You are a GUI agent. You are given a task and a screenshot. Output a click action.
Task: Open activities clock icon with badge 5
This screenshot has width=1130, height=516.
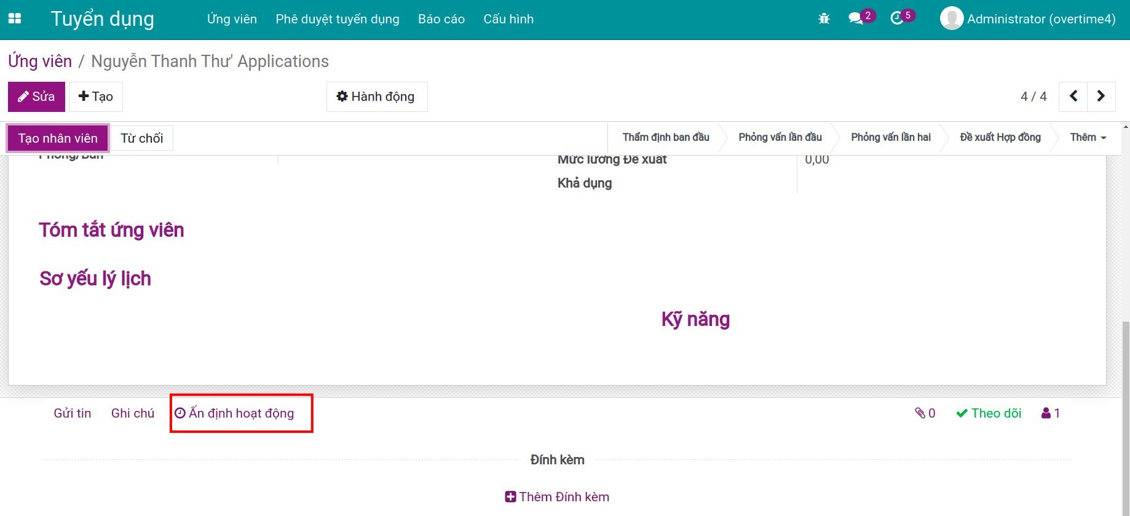pos(902,18)
